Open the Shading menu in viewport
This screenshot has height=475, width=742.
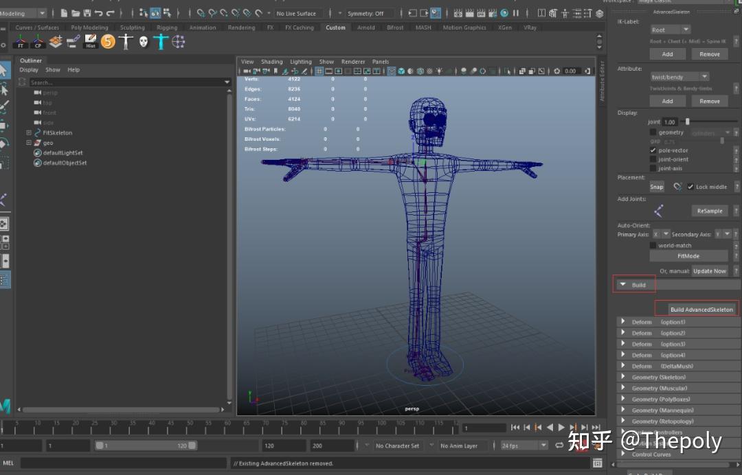coord(271,62)
